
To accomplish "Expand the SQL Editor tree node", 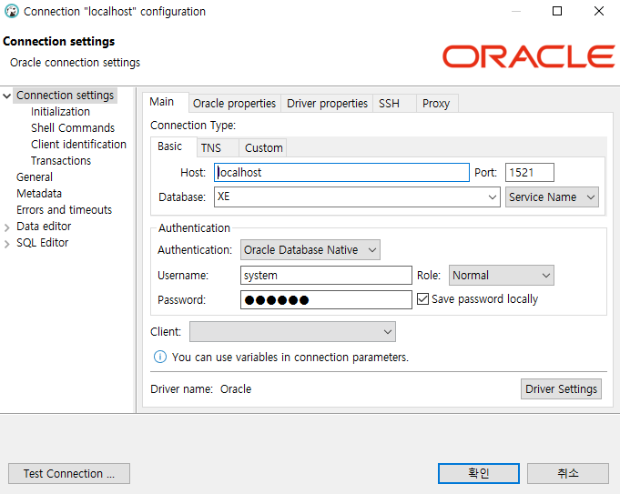I will pos(6,244).
